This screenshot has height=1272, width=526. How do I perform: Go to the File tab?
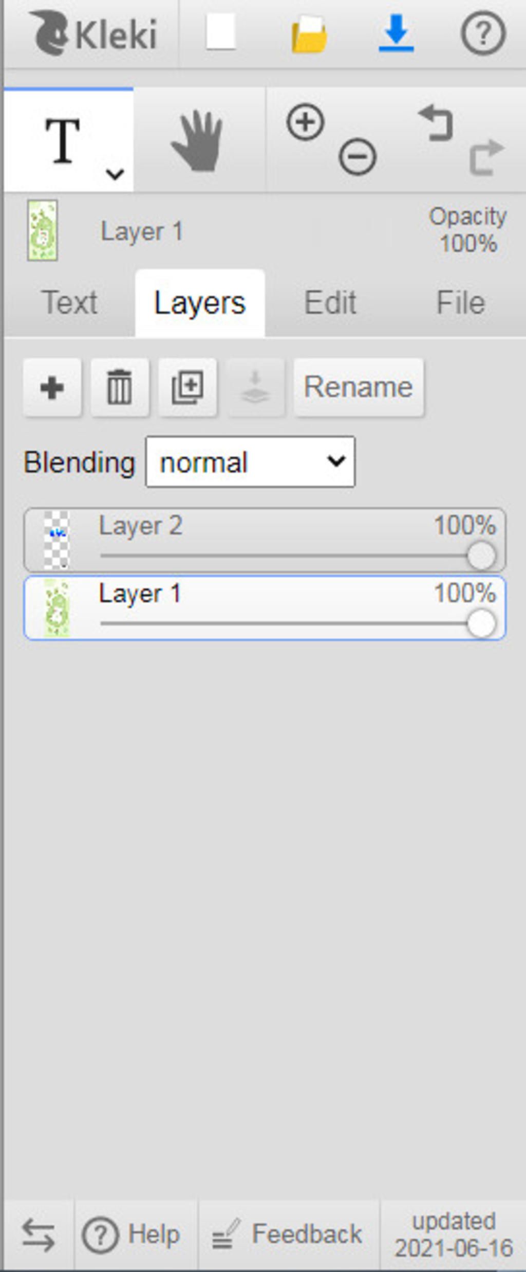pyautogui.click(x=460, y=302)
